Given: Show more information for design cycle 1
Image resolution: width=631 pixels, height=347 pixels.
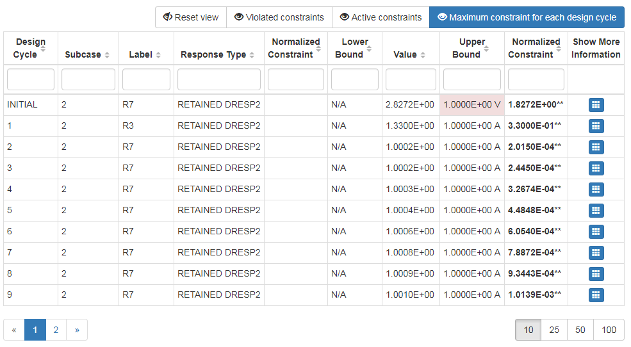Looking at the screenshot, I should tap(596, 126).
